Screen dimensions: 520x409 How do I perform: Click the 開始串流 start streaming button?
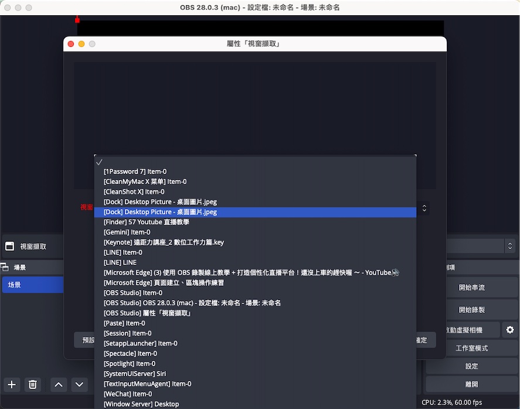(471, 287)
